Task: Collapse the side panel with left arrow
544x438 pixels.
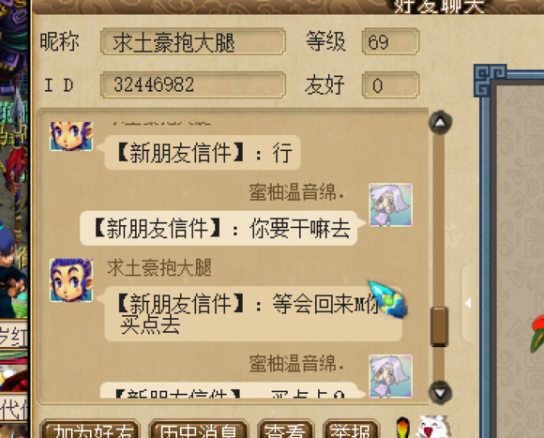Action: pos(468,303)
